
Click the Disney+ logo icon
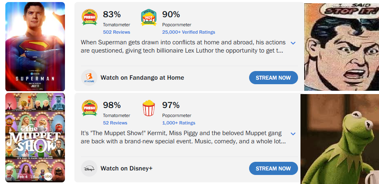coord(89,168)
